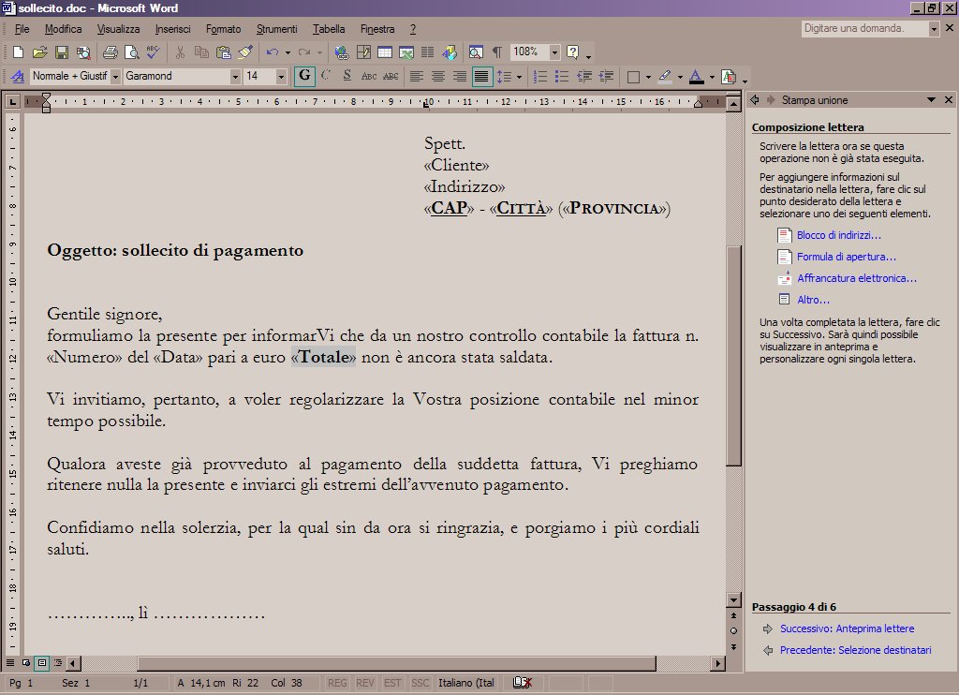Click the Digitare una domanda help field
Viewport: 959px width, 695px height.
click(863, 29)
